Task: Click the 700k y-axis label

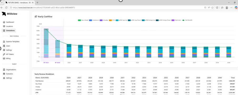Action: (38, 26)
